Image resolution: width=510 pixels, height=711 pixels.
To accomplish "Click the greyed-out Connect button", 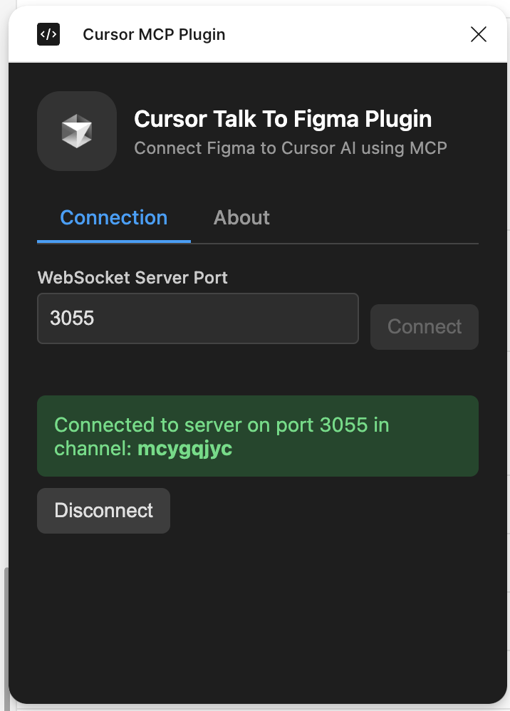I will click(x=425, y=327).
